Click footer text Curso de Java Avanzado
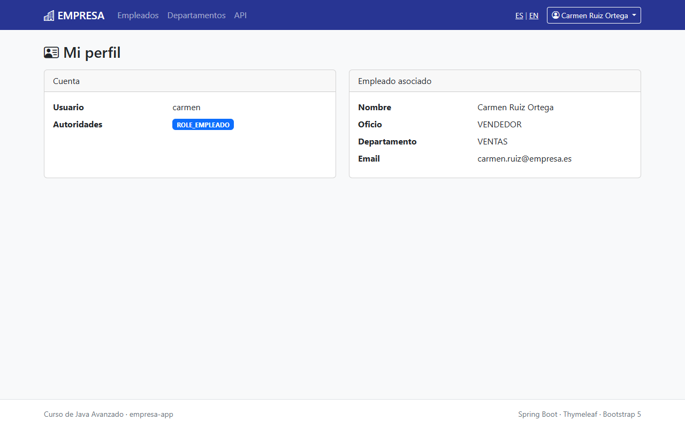 click(x=83, y=414)
